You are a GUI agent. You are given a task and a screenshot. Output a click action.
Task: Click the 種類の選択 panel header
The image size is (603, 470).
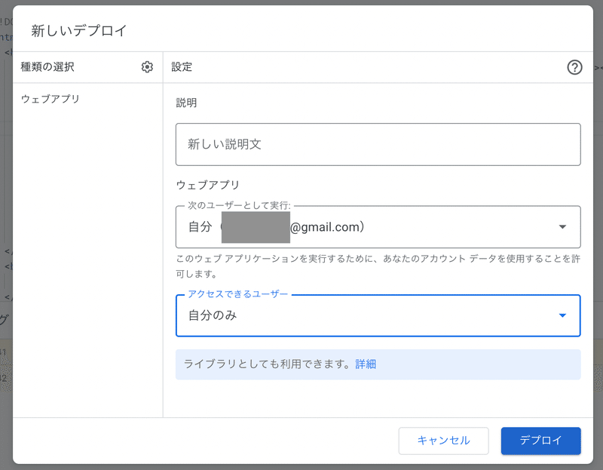point(47,67)
